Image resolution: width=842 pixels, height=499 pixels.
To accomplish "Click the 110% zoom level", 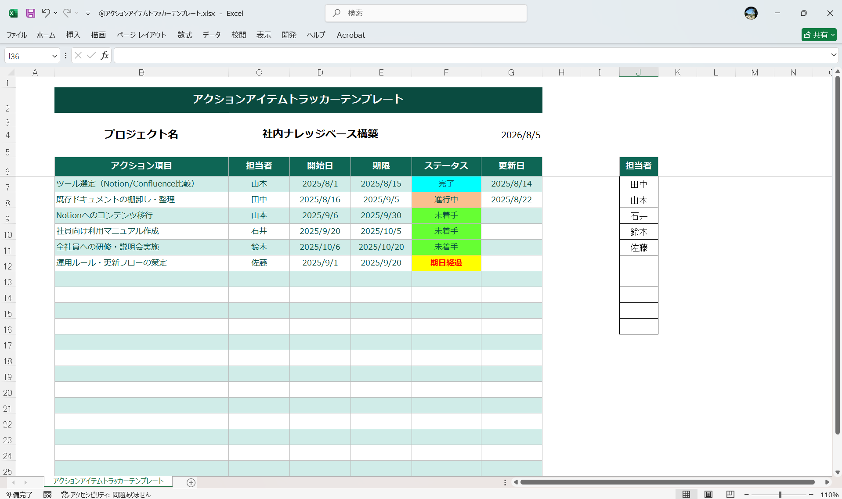I will click(829, 495).
